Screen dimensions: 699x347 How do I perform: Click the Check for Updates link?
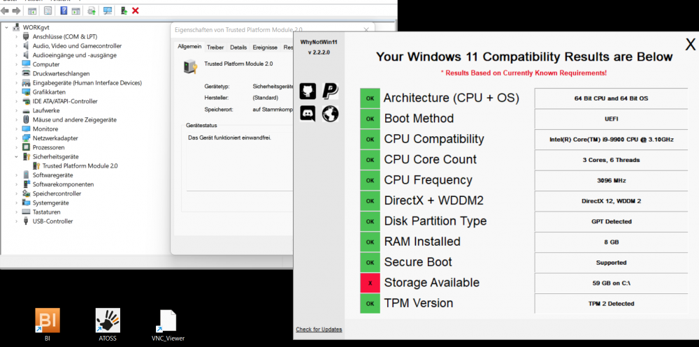click(319, 330)
